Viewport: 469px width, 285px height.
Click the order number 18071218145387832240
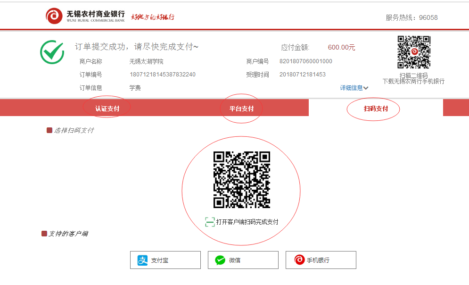click(163, 75)
